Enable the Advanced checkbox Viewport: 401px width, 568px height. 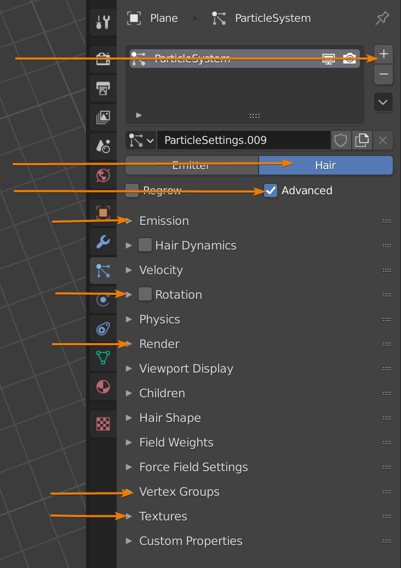[270, 190]
